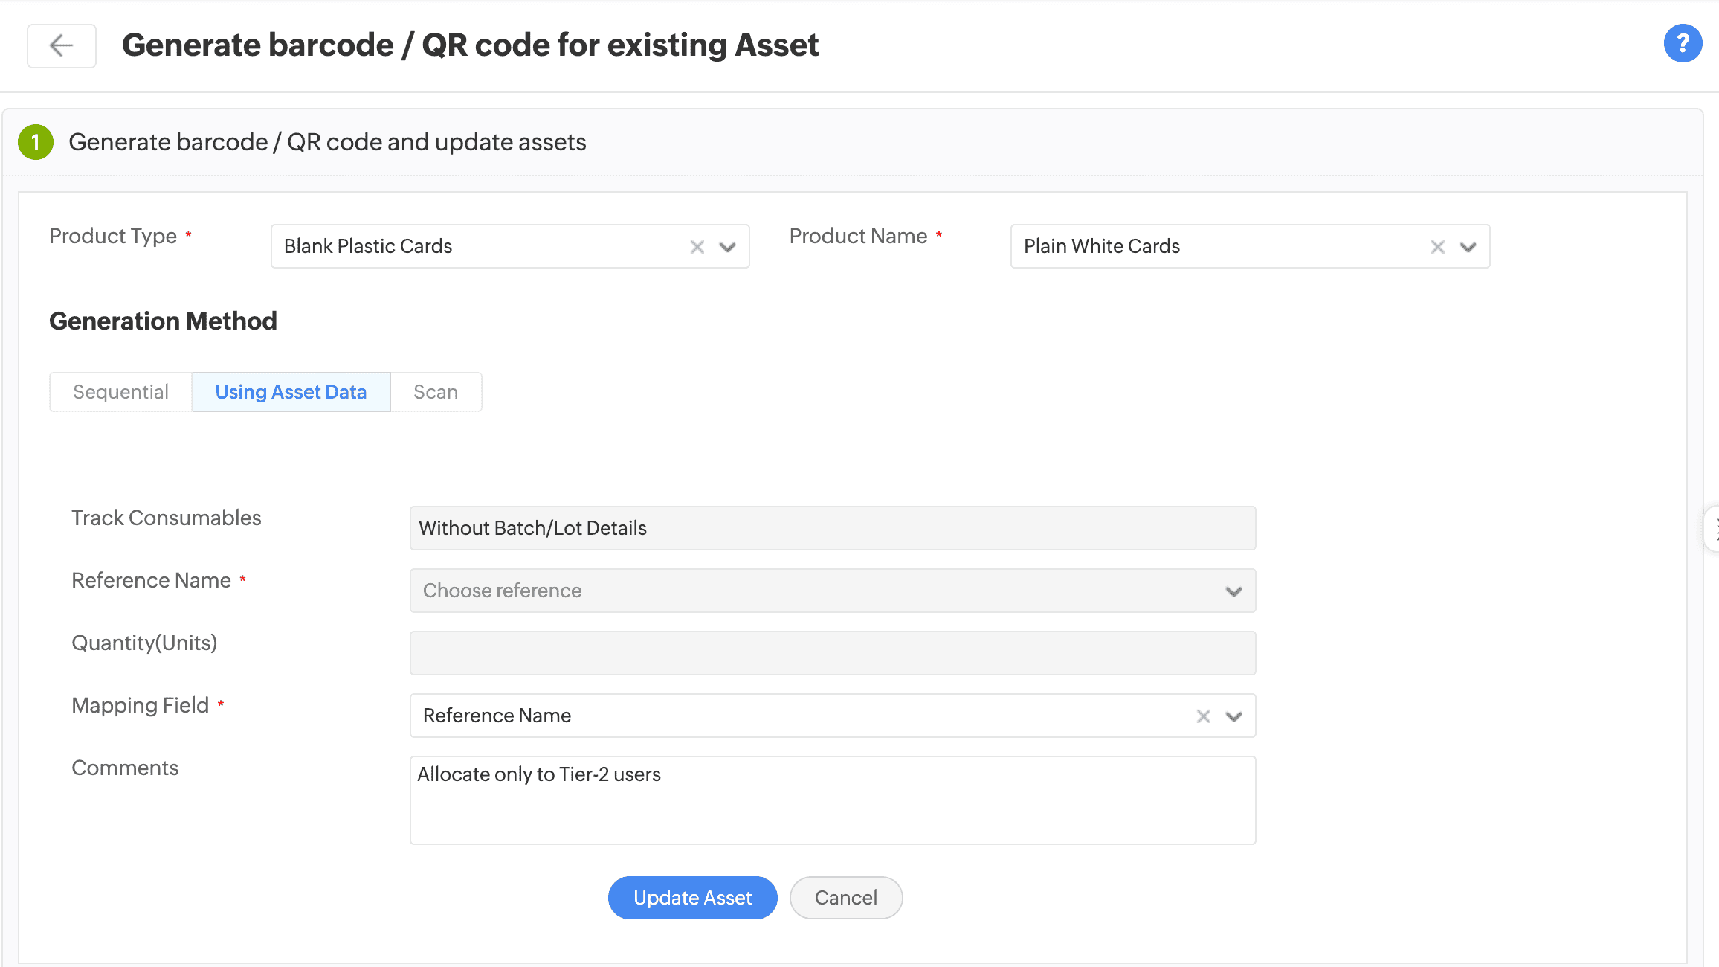Click the green step 1 badge
The width and height of the screenshot is (1719, 967).
(36, 142)
